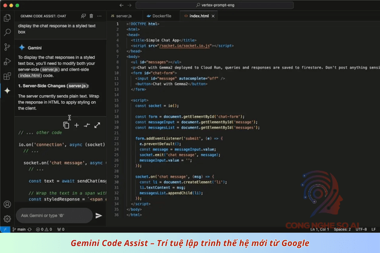Expand the code snippet to full view
Image resolution: width=380 pixels, height=253 pixels.
(x=97, y=125)
